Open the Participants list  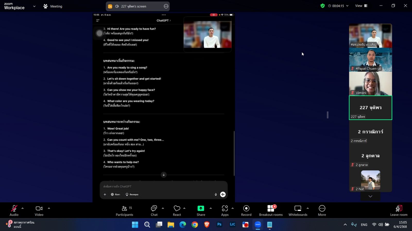point(124,210)
